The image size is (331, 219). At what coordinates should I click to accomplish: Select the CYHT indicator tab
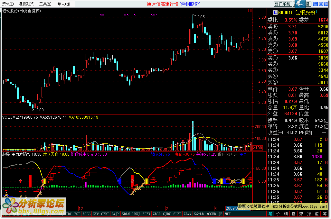(105, 214)
